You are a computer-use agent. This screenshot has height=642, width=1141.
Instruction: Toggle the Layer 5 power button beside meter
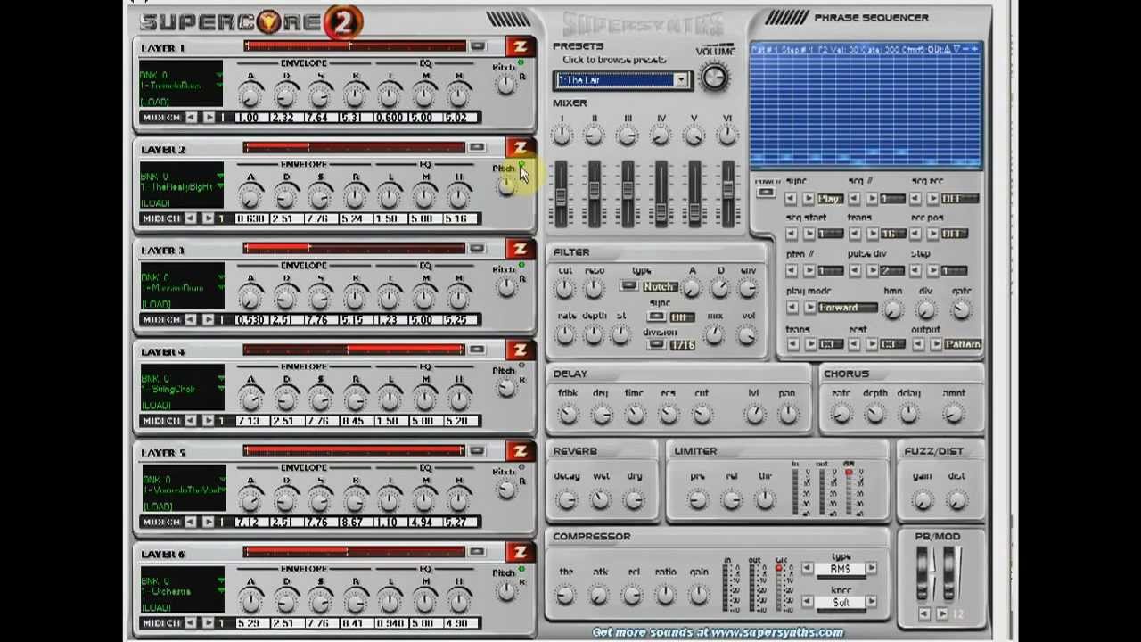[x=478, y=451]
